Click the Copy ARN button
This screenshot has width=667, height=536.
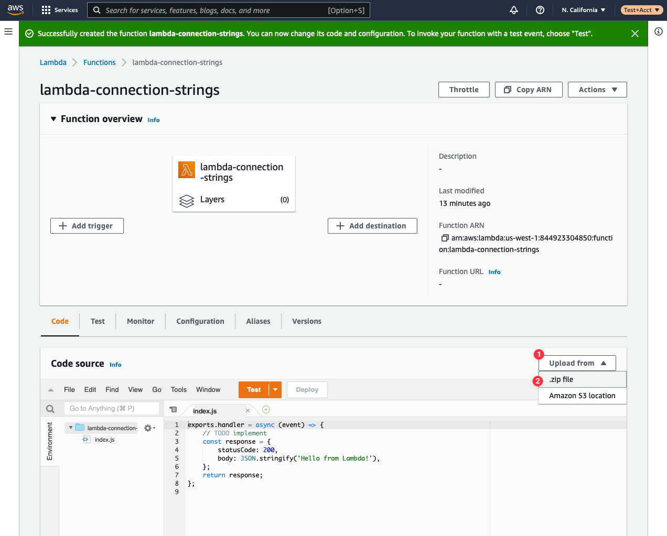point(529,90)
